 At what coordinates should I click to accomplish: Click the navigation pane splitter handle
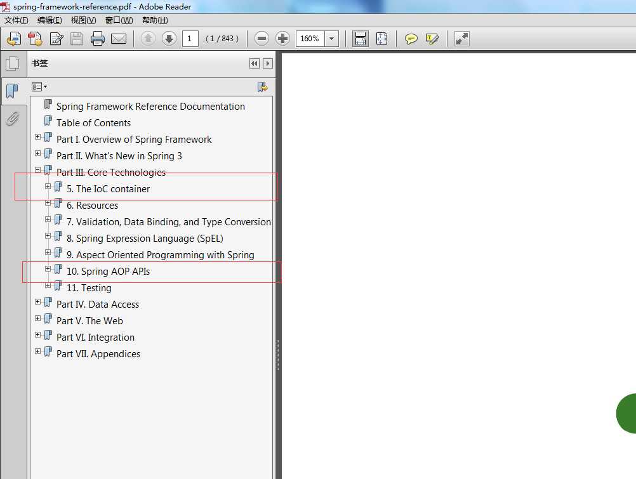tap(278, 355)
